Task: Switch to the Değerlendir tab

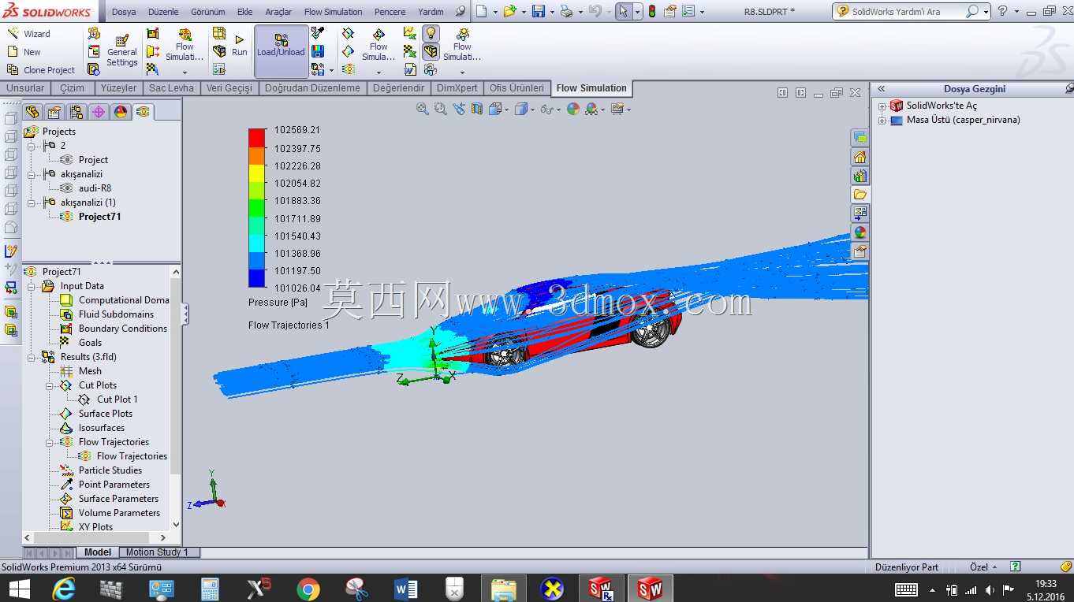Action: (399, 88)
